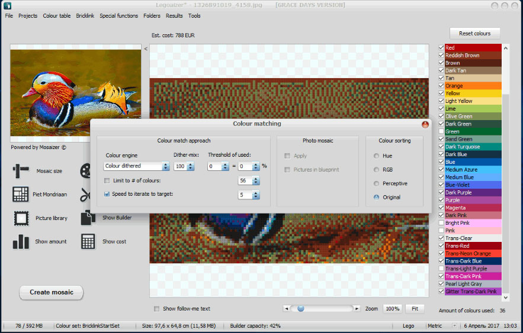Click the Legoaizer app icon in title bar
This screenshot has height=333, width=523.
click(x=7, y=5)
